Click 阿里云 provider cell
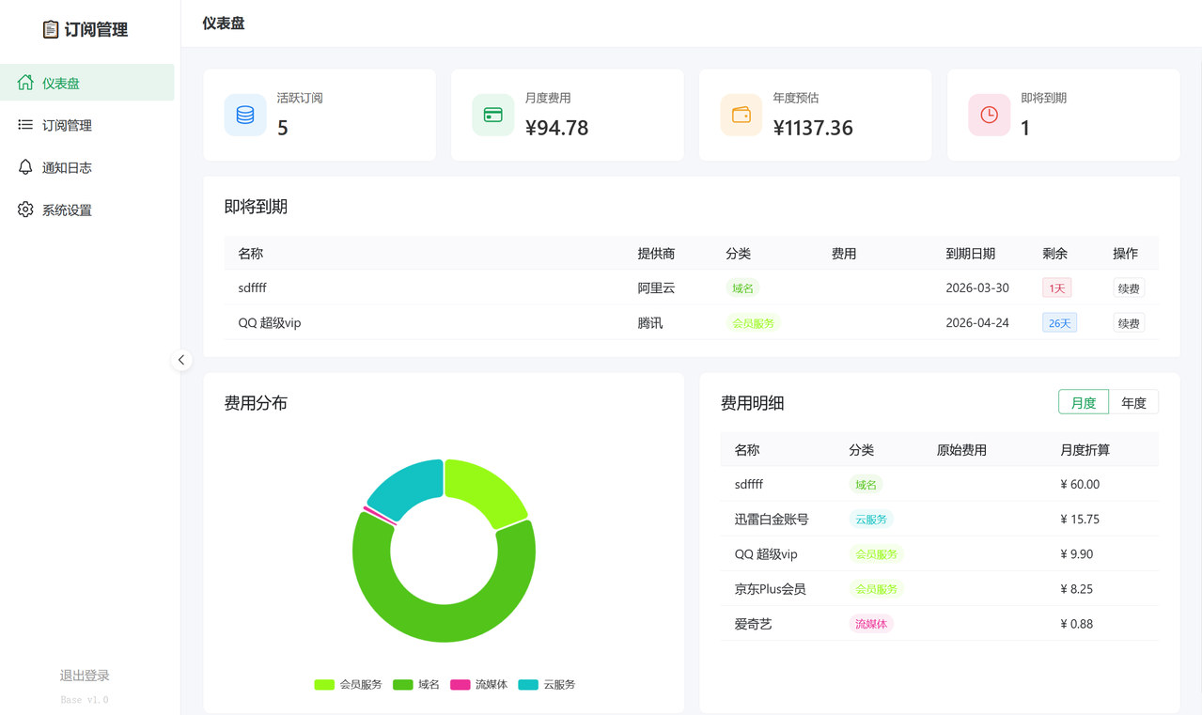This screenshot has width=1202, height=715. pos(656,288)
